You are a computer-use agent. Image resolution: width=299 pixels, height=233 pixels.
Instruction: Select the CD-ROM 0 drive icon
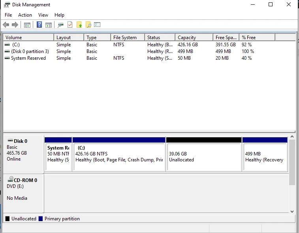[x=10, y=179]
